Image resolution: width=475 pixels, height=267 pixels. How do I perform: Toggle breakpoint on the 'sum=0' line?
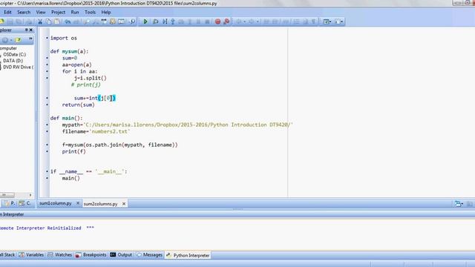[x=47, y=58]
